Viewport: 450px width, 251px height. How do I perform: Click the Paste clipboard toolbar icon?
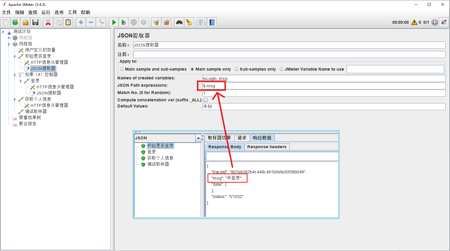pos(68,22)
